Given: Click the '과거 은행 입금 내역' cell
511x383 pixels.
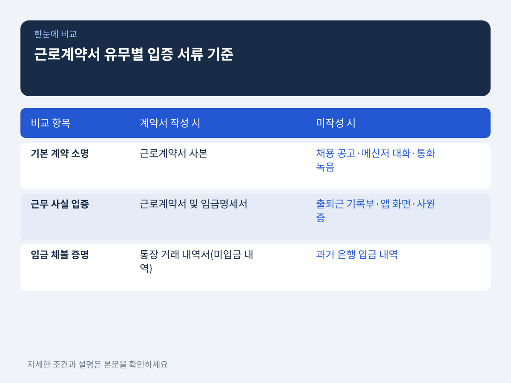Looking at the screenshot, I should 357,254.
